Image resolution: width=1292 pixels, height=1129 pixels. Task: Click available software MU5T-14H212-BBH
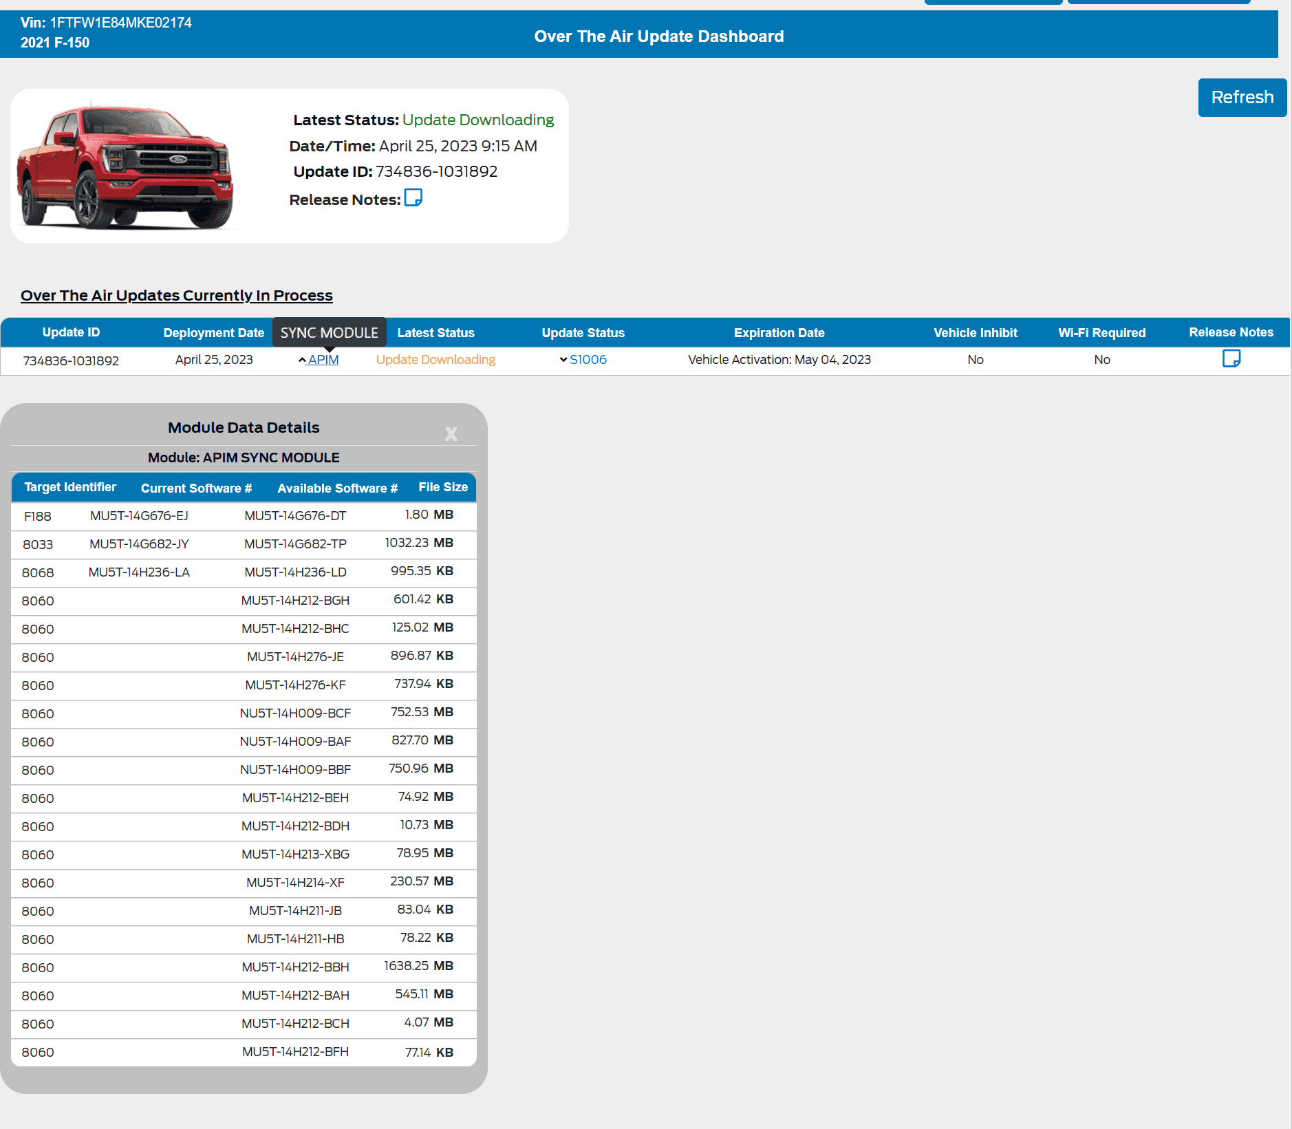click(295, 967)
